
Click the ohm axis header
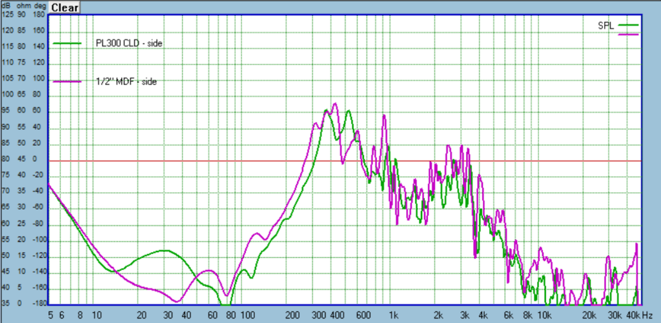[21, 6]
